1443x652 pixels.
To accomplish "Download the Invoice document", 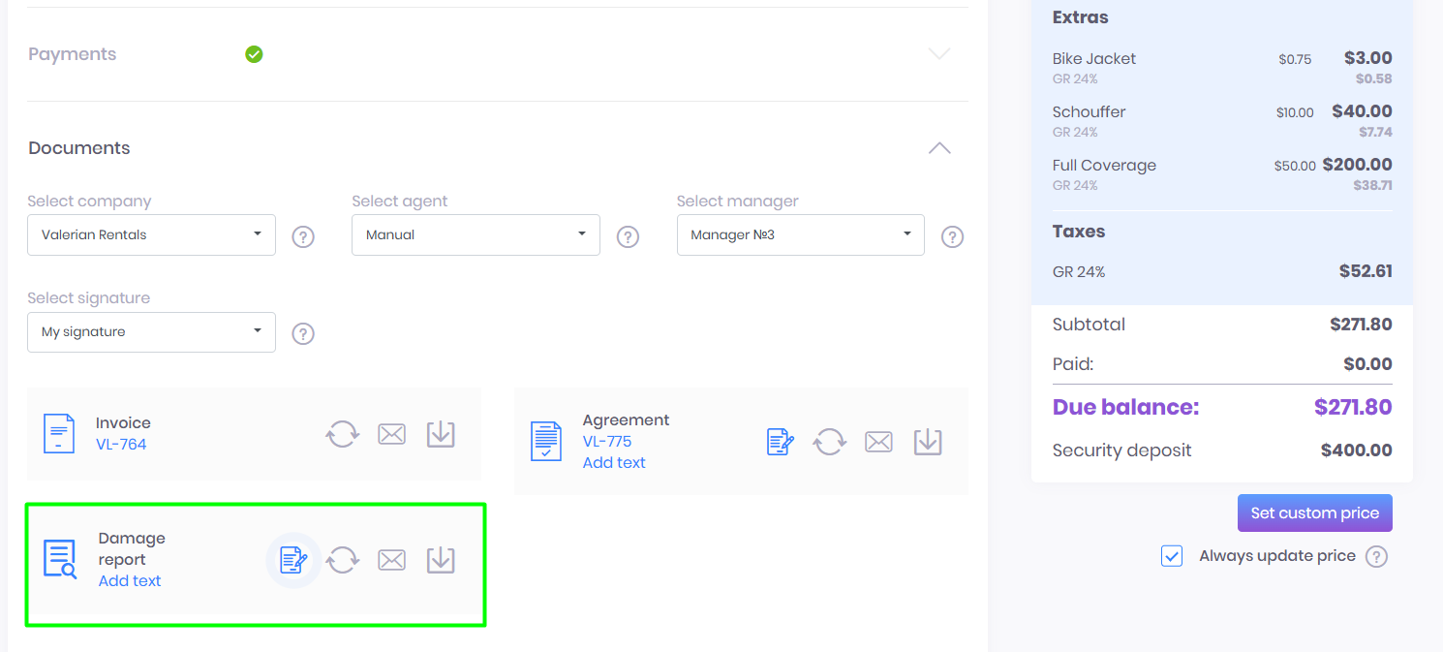I will (x=441, y=434).
